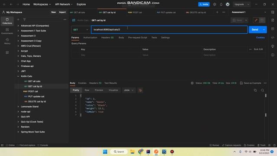
Task: Open the Windows Start button
Action: tap(105, 152)
